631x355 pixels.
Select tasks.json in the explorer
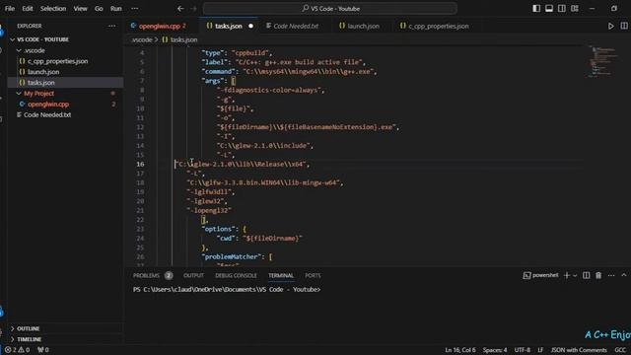[40, 83]
